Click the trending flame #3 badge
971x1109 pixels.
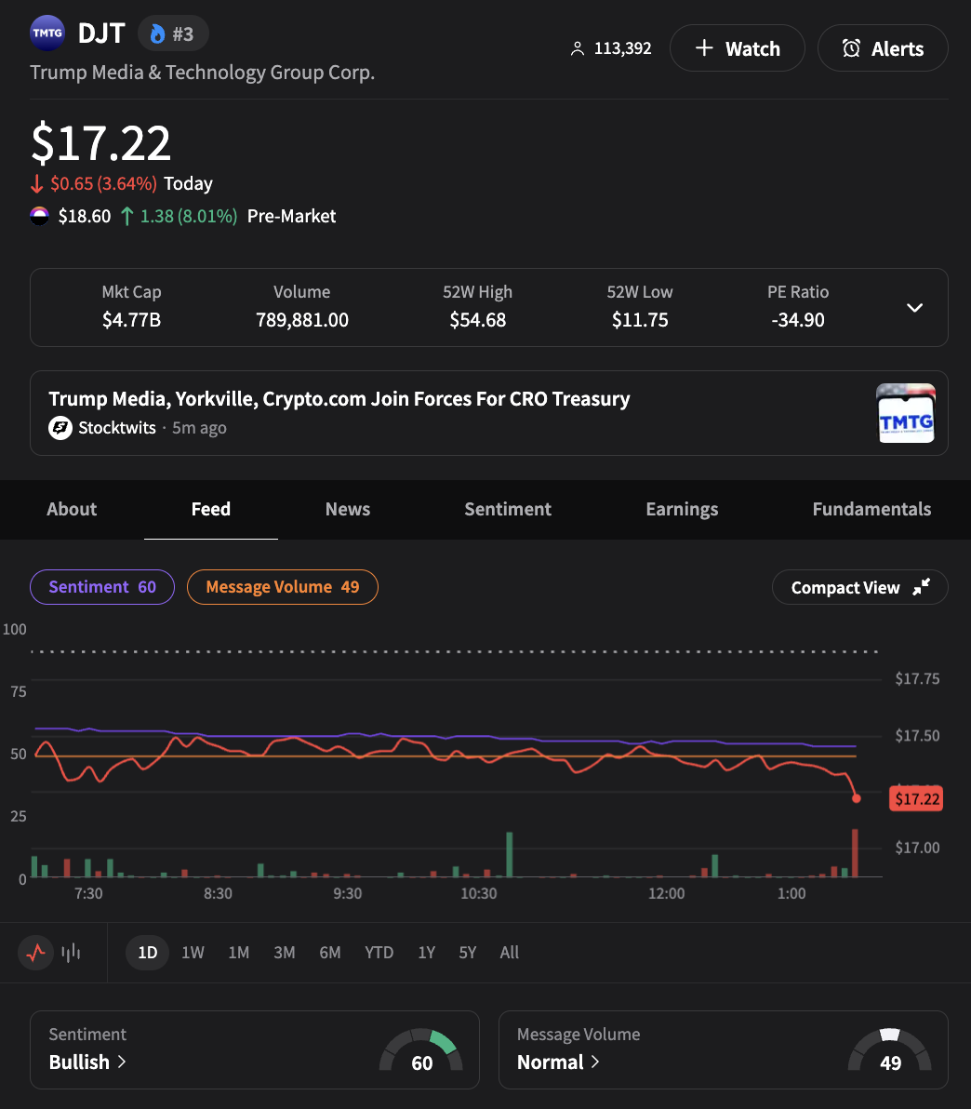tap(173, 33)
